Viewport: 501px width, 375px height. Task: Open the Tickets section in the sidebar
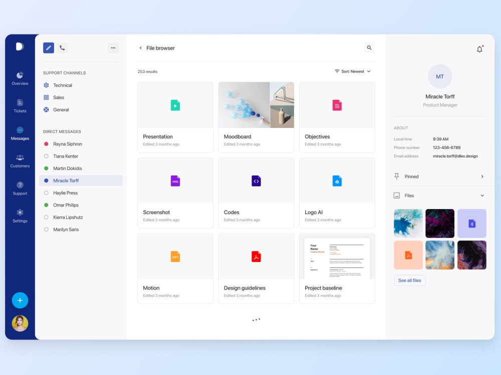click(x=20, y=106)
